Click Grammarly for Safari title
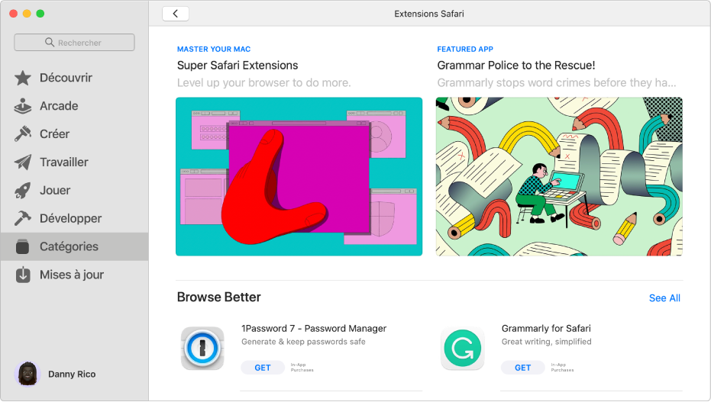This screenshot has height=402, width=711. click(x=546, y=328)
